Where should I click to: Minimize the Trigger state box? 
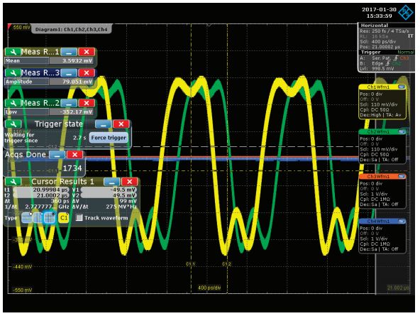tap(103, 124)
